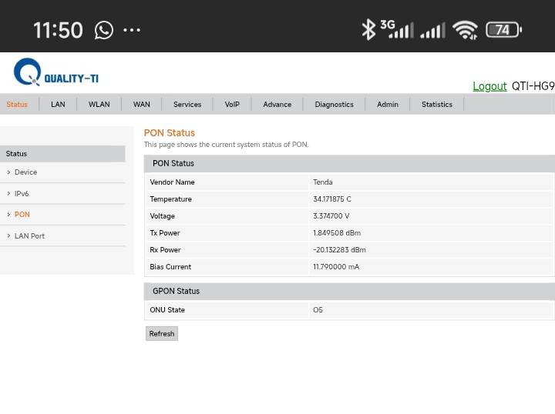This screenshot has width=555, height=414.
Task: Go to the Admin tab
Action: click(x=387, y=105)
